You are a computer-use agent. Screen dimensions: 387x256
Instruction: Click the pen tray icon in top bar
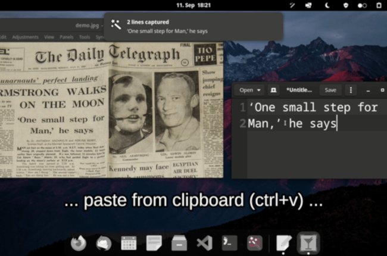[x=292, y=5]
